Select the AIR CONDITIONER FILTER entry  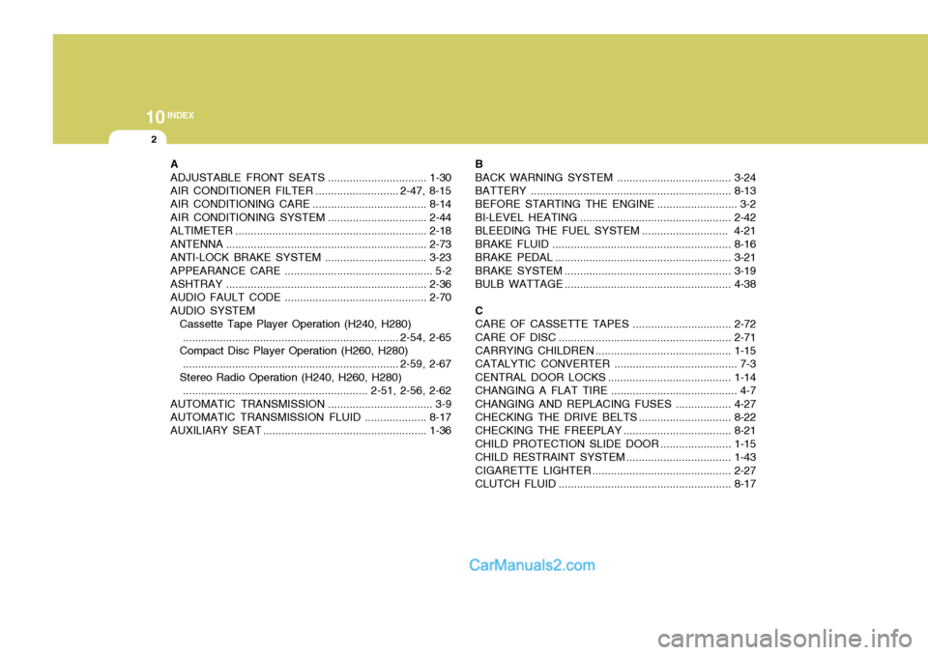point(310,190)
